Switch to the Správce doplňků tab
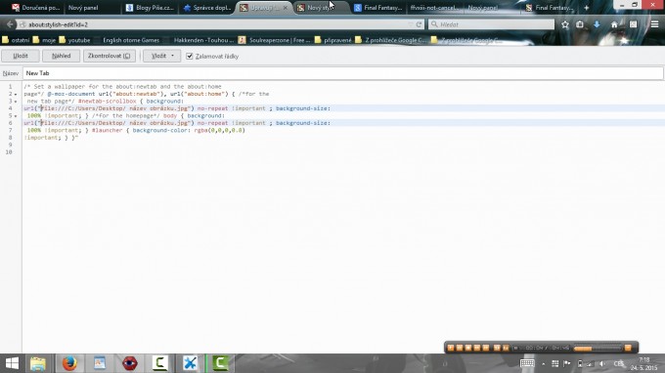This screenshot has width=665, height=373. pos(207,8)
